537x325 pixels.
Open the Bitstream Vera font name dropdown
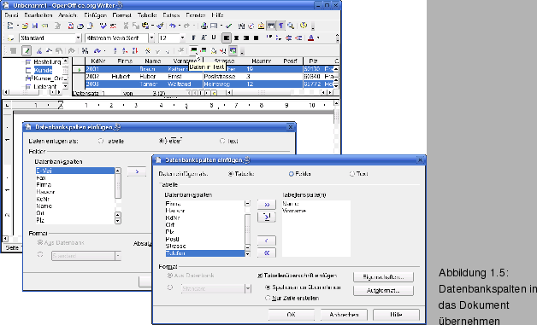pos(151,38)
